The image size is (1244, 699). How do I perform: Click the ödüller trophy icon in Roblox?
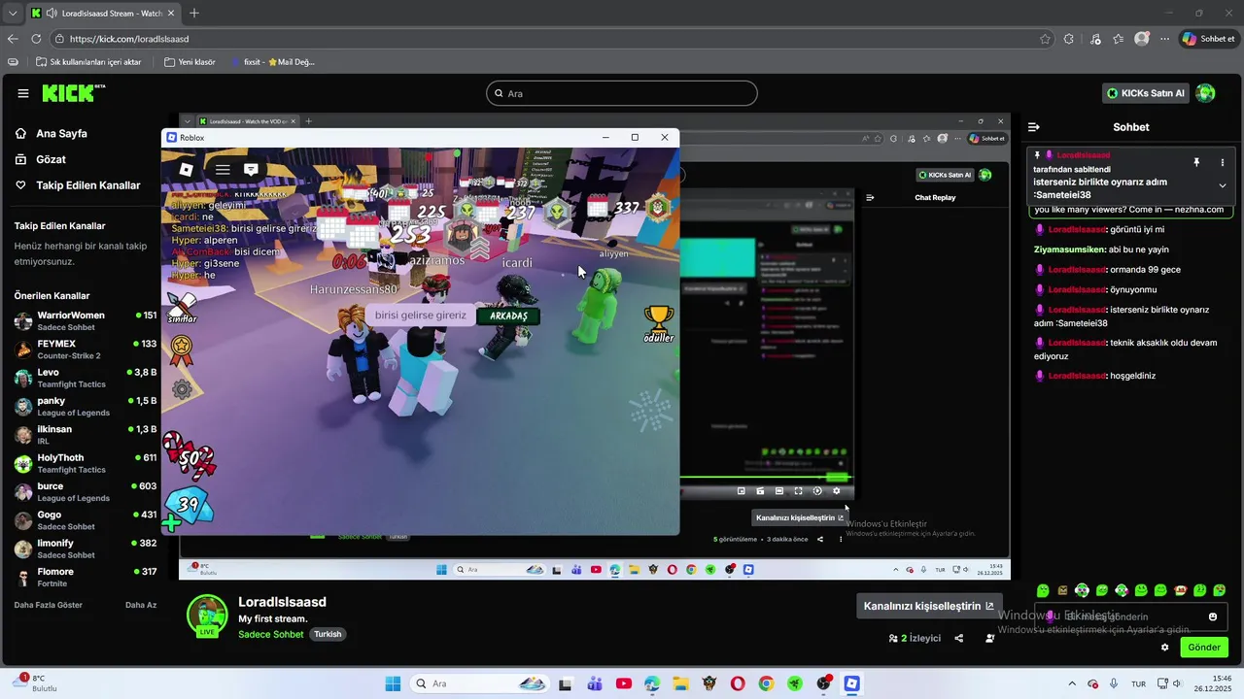pyautogui.click(x=659, y=323)
